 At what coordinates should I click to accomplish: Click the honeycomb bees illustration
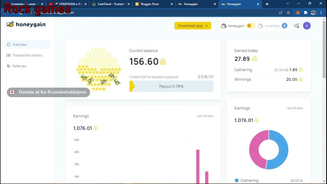(99, 69)
